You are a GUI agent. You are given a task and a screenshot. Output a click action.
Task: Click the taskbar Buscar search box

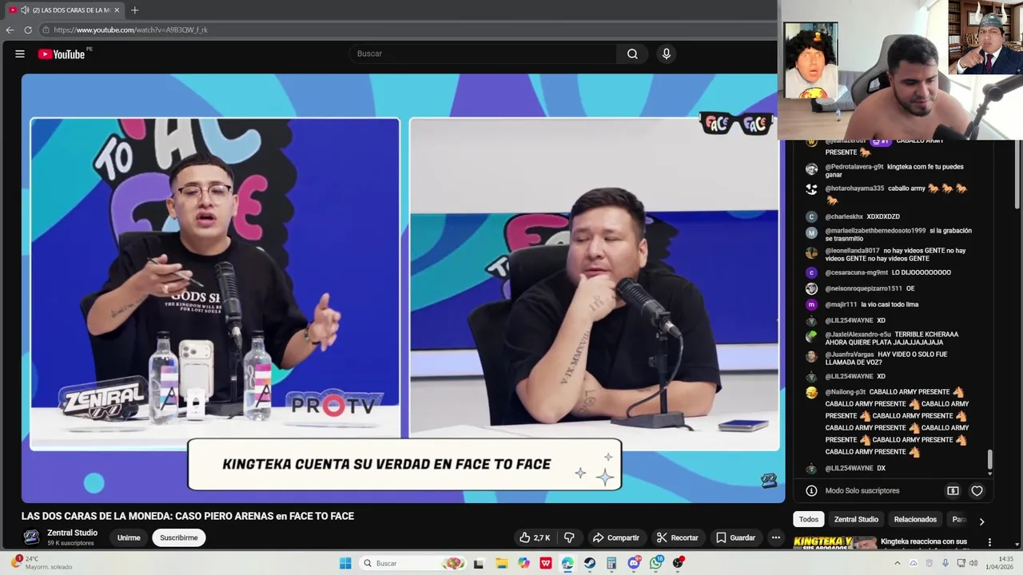click(412, 563)
